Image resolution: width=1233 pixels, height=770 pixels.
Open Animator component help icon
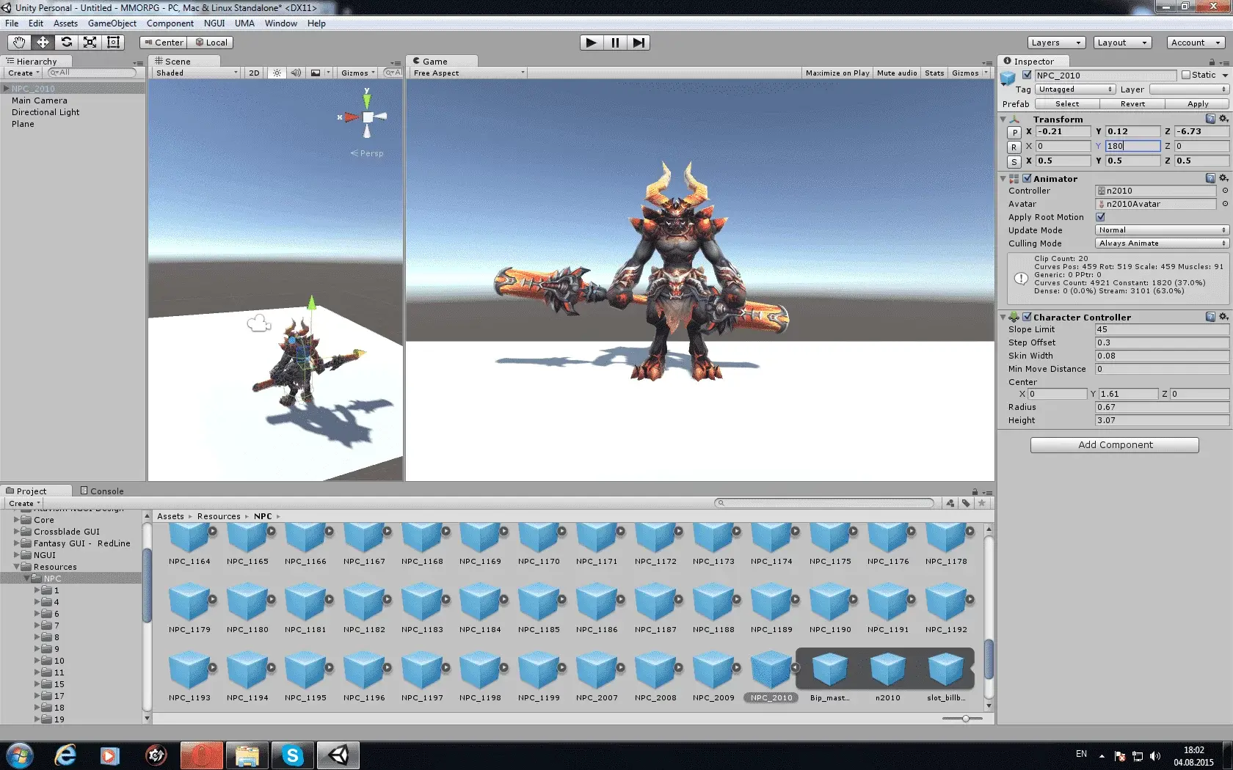click(1210, 178)
